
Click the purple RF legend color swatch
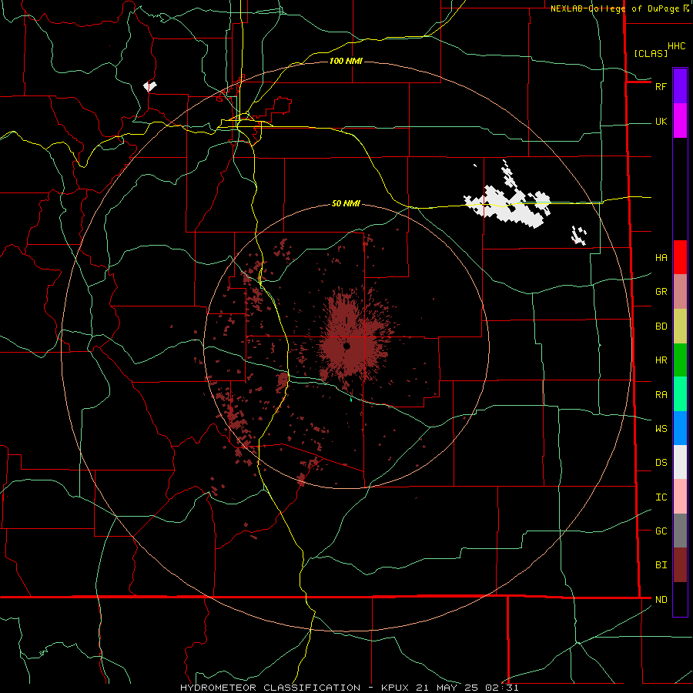(x=680, y=86)
